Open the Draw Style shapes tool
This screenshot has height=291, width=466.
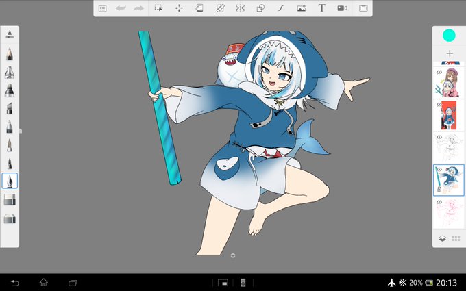pos(260,8)
